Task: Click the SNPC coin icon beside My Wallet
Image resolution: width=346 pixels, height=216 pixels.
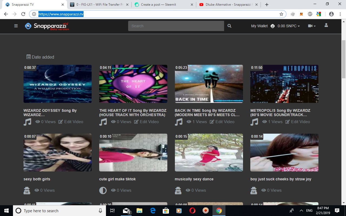Action: [x=272, y=26]
